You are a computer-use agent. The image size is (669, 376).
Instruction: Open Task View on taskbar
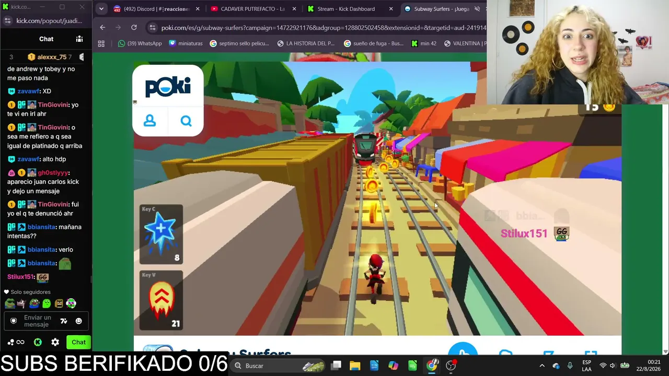click(x=336, y=366)
